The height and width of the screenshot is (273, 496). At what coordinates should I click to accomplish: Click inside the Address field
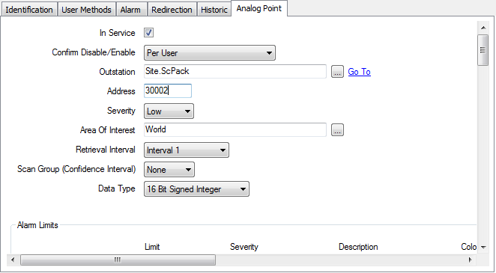168,91
